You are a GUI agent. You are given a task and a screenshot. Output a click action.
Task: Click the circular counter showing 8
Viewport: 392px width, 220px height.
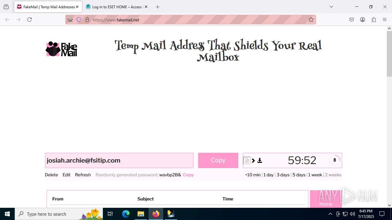pos(335,160)
